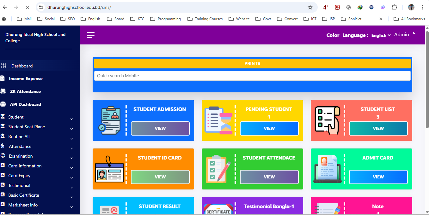Click the Student ID Card badge icon
Viewport: 429px width, 215px height.
pyautogui.click(x=109, y=170)
